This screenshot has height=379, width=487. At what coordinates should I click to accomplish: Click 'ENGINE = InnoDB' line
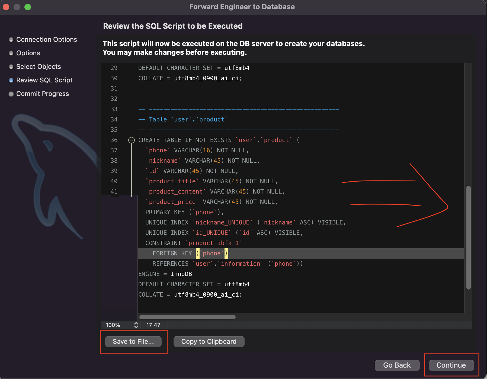click(x=165, y=274)
